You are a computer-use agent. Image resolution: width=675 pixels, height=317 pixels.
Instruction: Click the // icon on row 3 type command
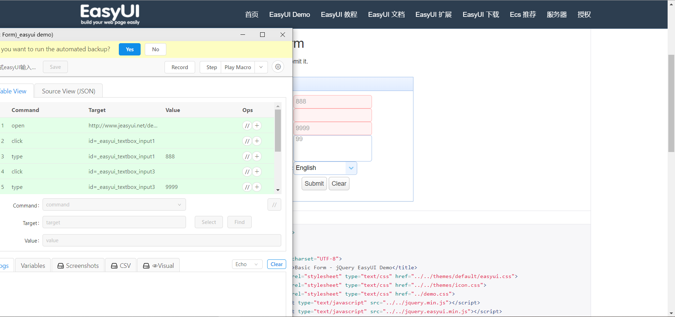247,156
